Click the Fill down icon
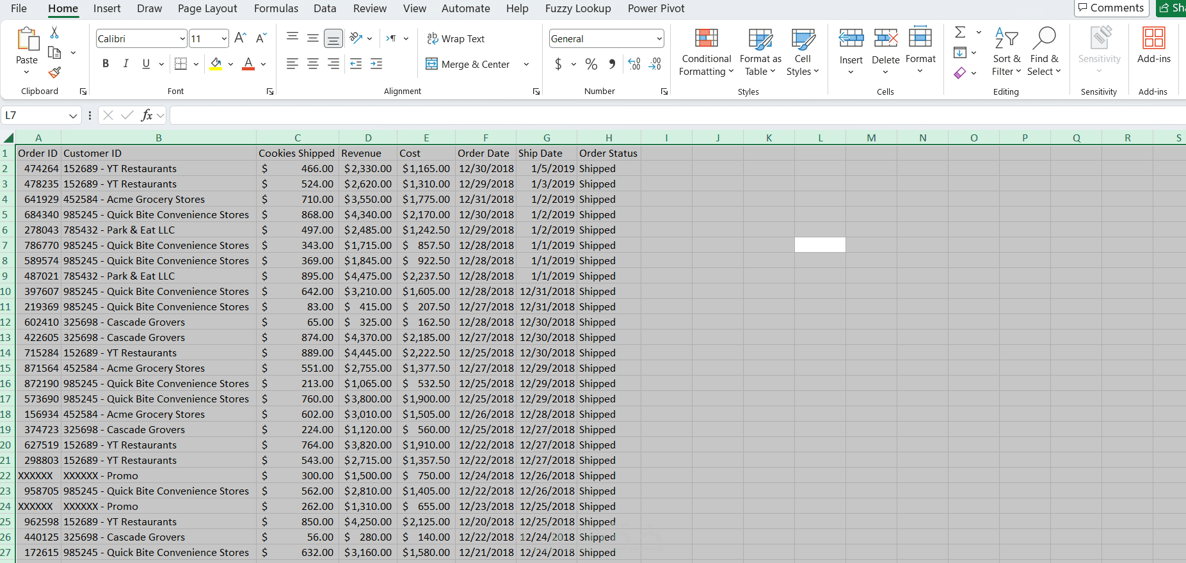 960,52
